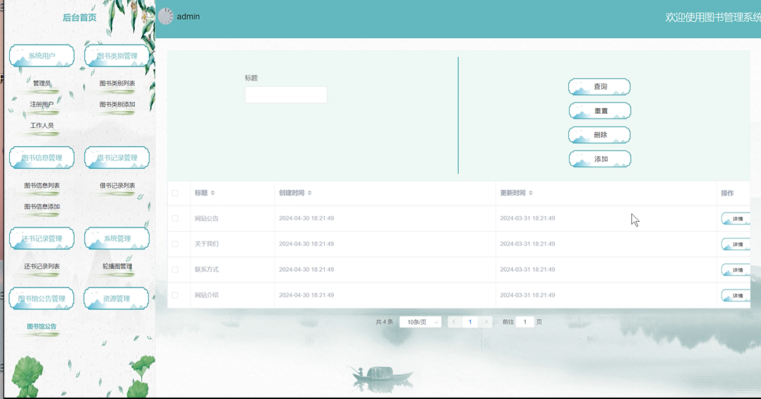761x399 pixels.
Task: Open 详情 for the 关于我们 row
Action: tap(736, 244)
